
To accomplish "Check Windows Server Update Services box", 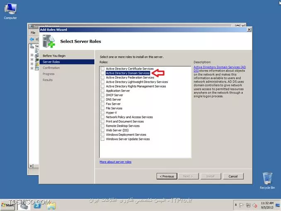I will pyautogui.click(x=102, y=139).
